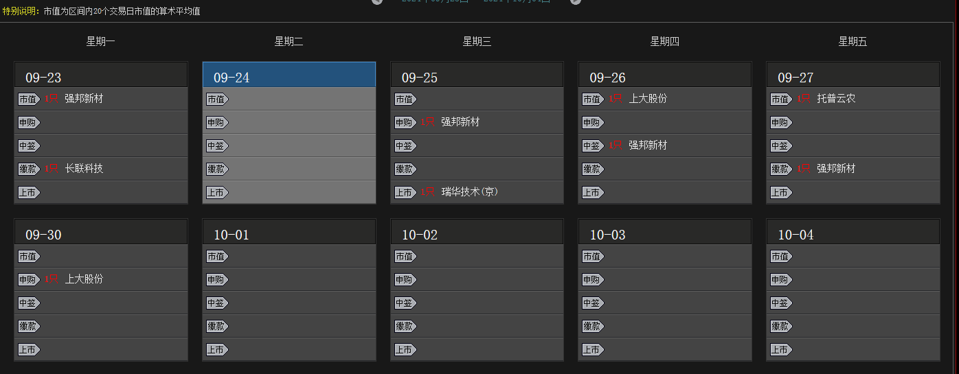This screenshot has height=374, width=959.
Task: Open 强邦新材 in the 09-23 市值 row
Action: [x=84, y=99]
